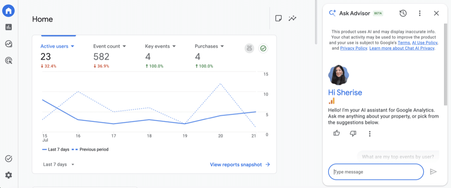Screen dimensions: 451x188
Task: Click the 32.4% decrease indicator
Action: coord(48,66)
